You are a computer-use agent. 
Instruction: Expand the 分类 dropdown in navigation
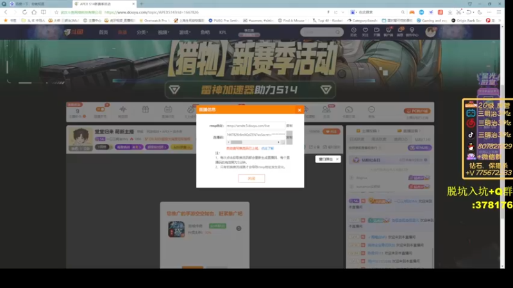142,33
